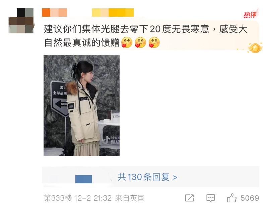Click the blue blurred replier name
This screenshot has height=208, width=268.
pos(83,179)
